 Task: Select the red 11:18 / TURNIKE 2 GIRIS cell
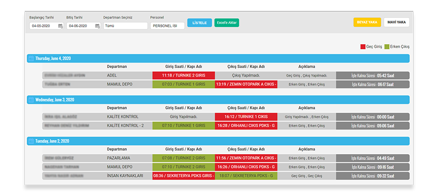[183, 75]
